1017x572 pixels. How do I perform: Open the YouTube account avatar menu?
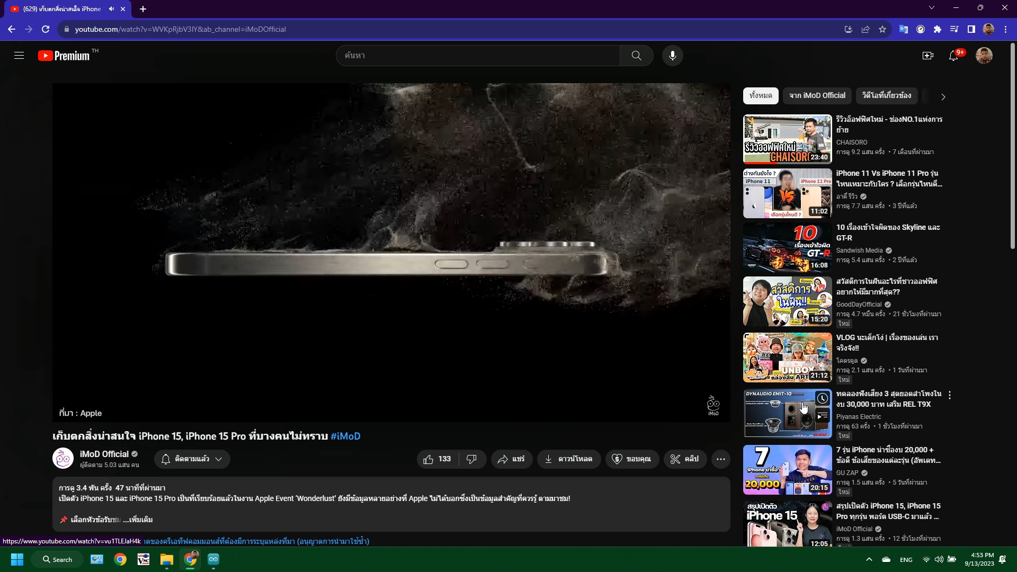984,56
